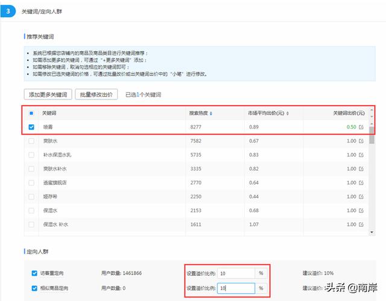386x301 pixels.
Task: Open the bid editor in the 2153 row
Action: (x=361, y=211)
